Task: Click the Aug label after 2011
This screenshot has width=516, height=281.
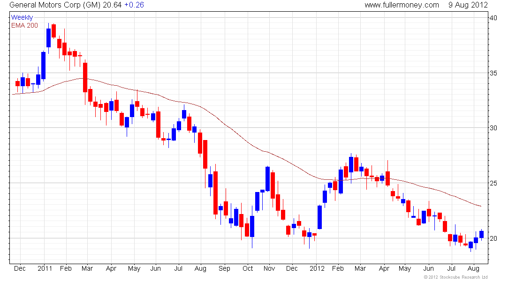Action: pos(200,268)
